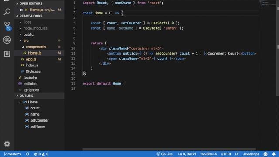Click the sync changes icon in status bar
Image resolution: width=279 pixels, height=157 pixels.
pos(27,154)
